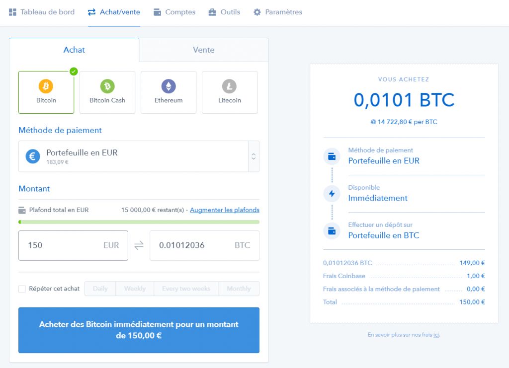Click the green EUR limit progress bar
Viewport: 509px width, 368px height.
[139, 222]
